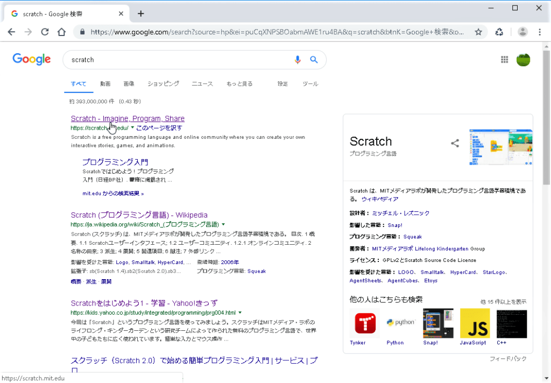The width and height of the screenshot is (551, 383).
Task: Click ミッチェル・レズニック designer link
Action: [400, 213]
